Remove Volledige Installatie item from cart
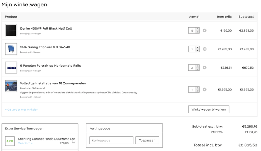The height and width of the screenshot is (151, 261). [x=205, y=89]
